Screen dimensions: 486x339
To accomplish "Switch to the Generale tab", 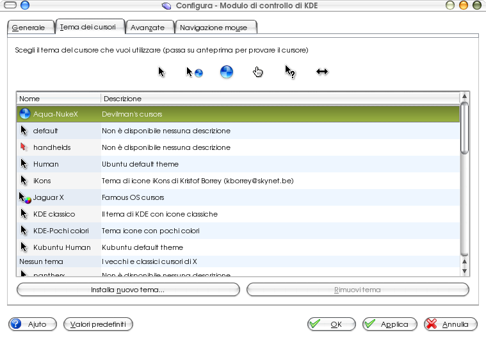I will pyautogui.click(x=30, y=28).
